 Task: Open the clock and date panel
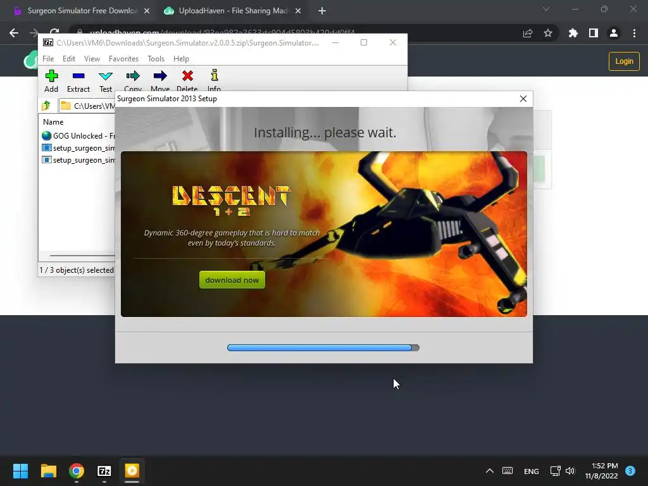[601, 471]
